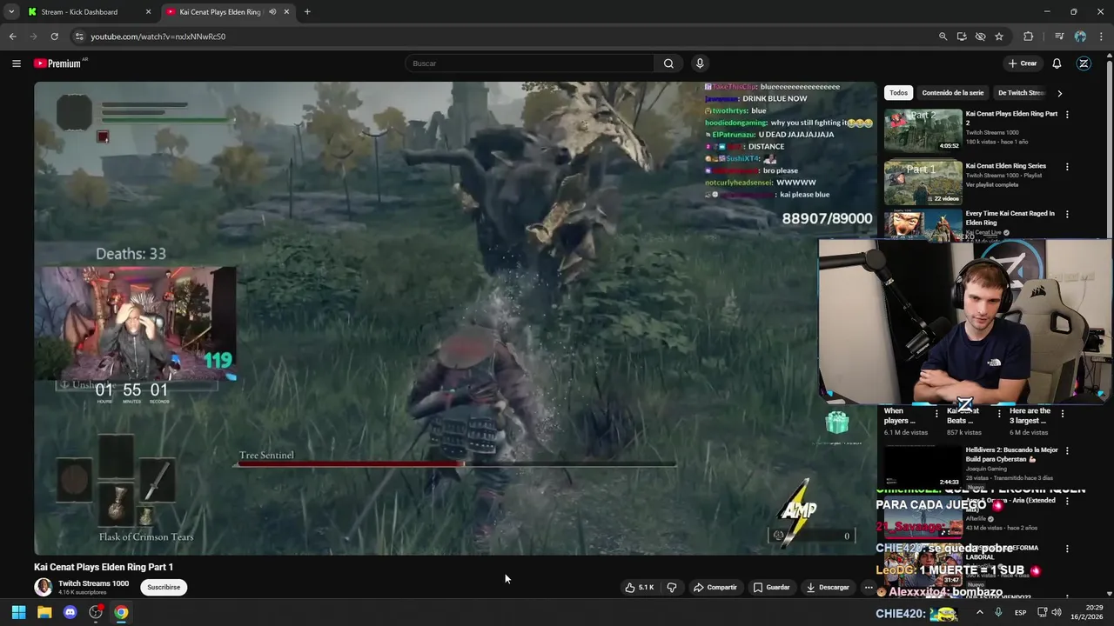Open the browser extensions puzzle icon
Viewport: 1114px width, 626px height.
(1029, 37)
